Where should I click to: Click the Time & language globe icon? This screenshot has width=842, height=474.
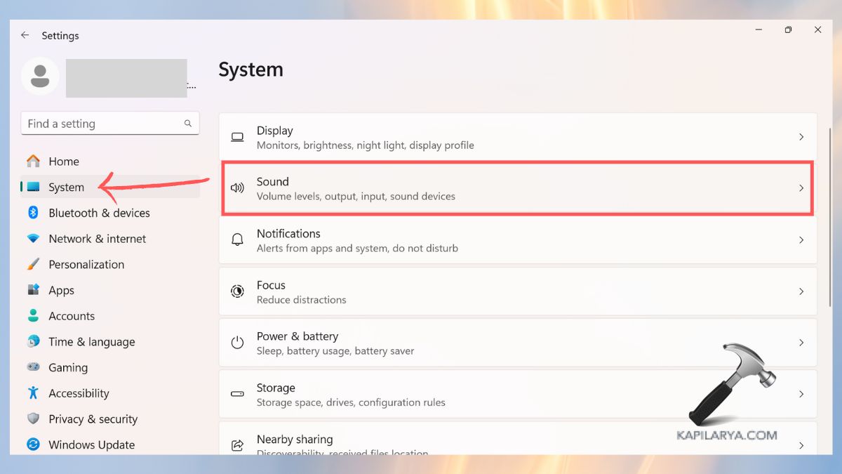[33, 342]
